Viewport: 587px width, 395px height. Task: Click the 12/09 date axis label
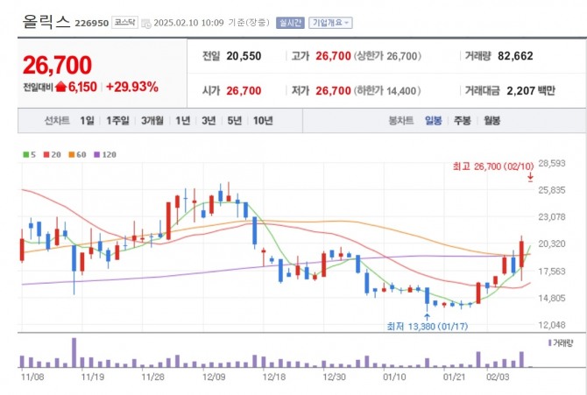point(214,377)
